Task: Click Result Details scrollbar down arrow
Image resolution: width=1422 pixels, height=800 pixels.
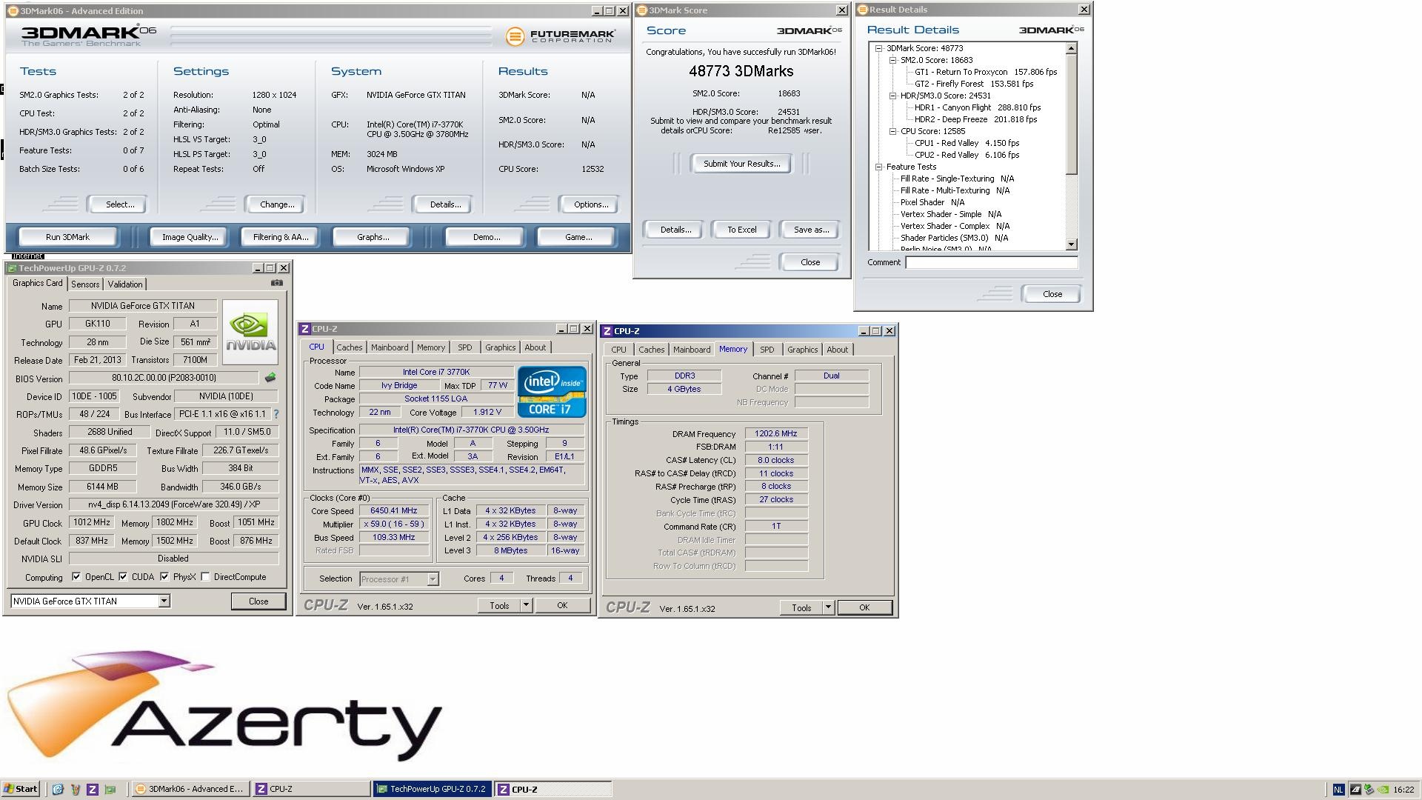Action: click(x=1072, y=244)
